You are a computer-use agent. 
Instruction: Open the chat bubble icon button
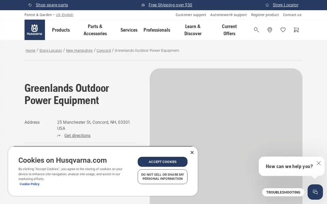(x=315, y=192)
